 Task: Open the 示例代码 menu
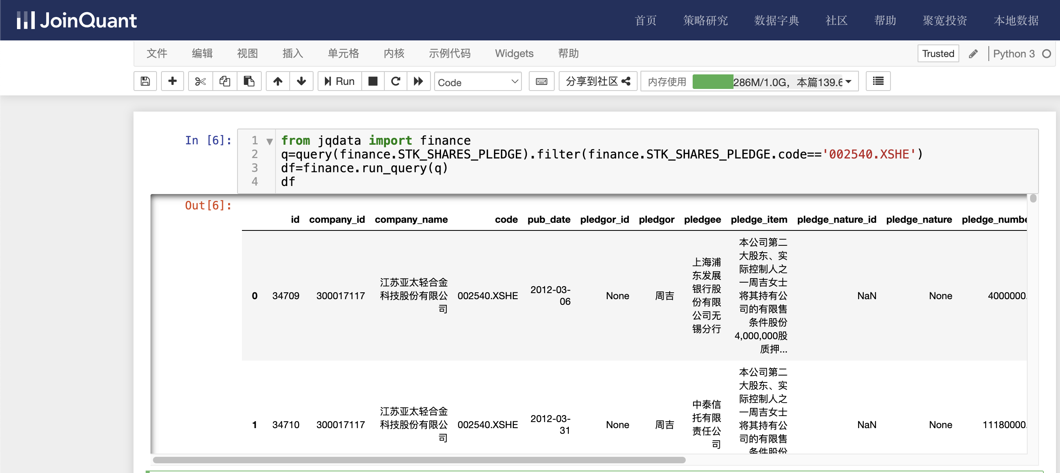[449, 53]
